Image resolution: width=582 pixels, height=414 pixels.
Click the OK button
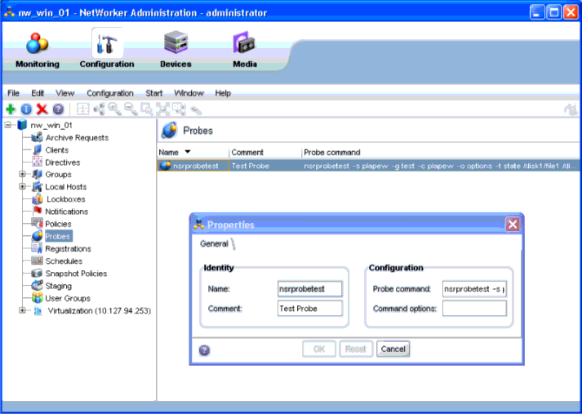click(x=319, y=349)
